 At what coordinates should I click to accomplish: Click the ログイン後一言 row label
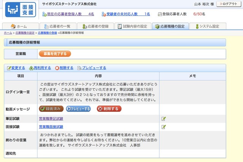point(17,92)
